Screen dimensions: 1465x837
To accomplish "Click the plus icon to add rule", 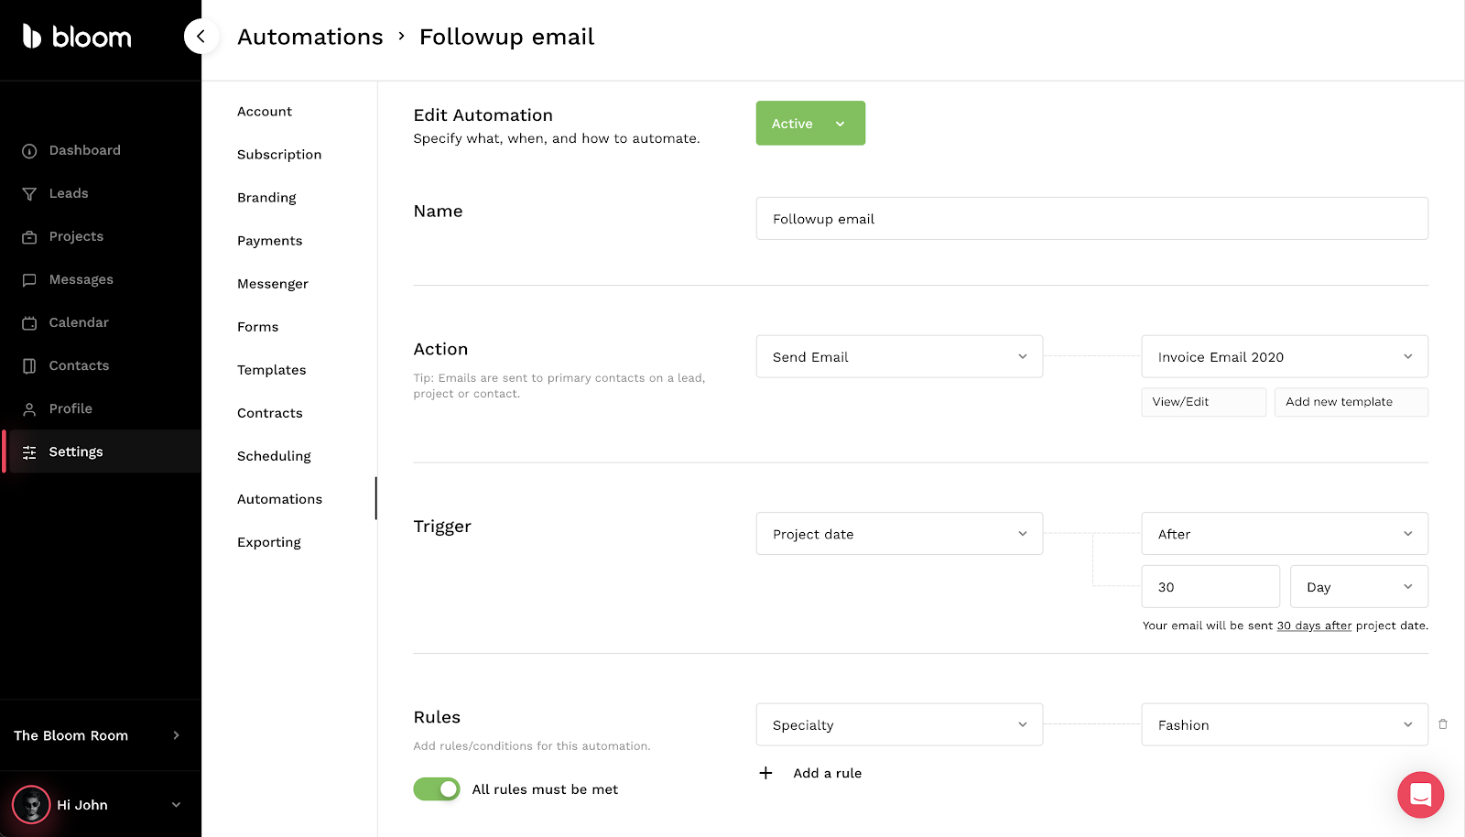I will coord(765,773).
